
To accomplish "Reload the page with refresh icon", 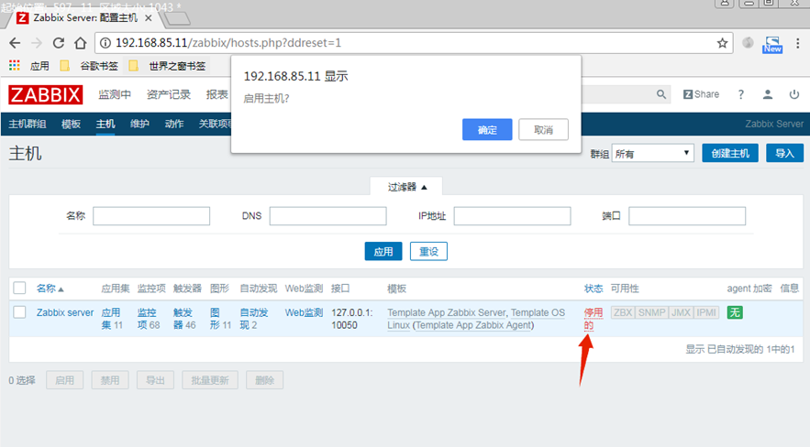I will (x=59, y=43).
